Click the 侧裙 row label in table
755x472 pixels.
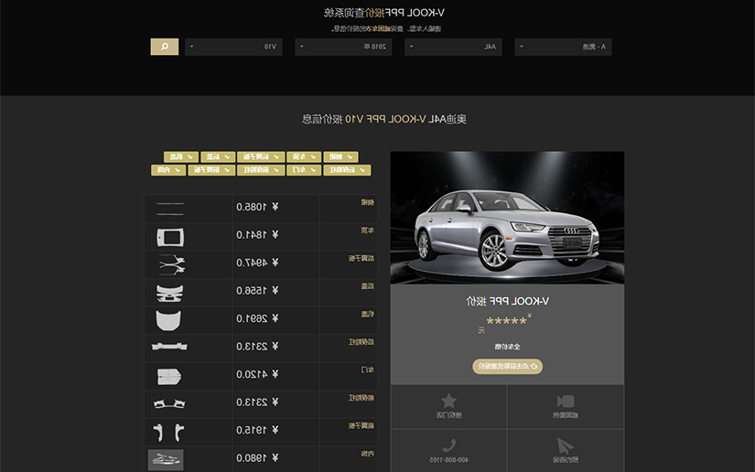tap(368, 202)
